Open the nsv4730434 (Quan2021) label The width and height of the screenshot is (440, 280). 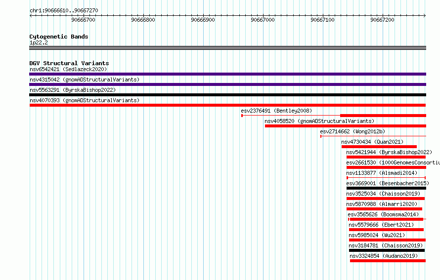[372, 142]
